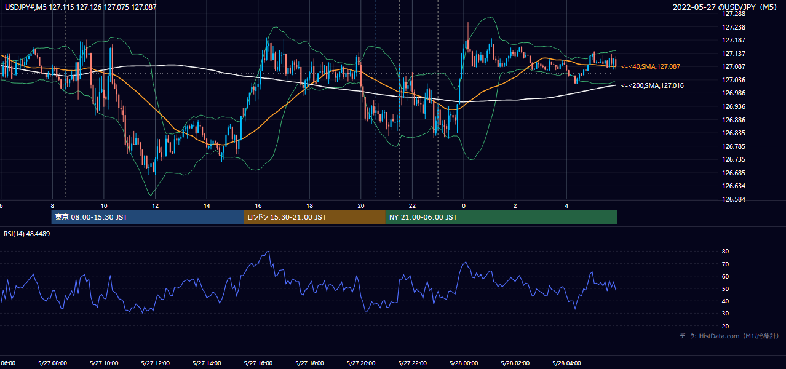Click the 126.735 price axis label
This screenshot has width=786, height=369.
[734, 159]
